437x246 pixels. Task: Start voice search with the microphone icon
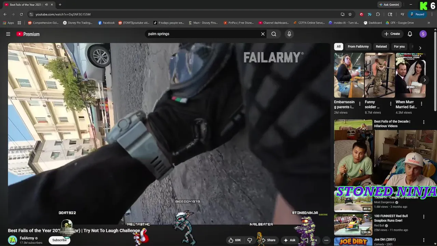[x=289, y=34]
